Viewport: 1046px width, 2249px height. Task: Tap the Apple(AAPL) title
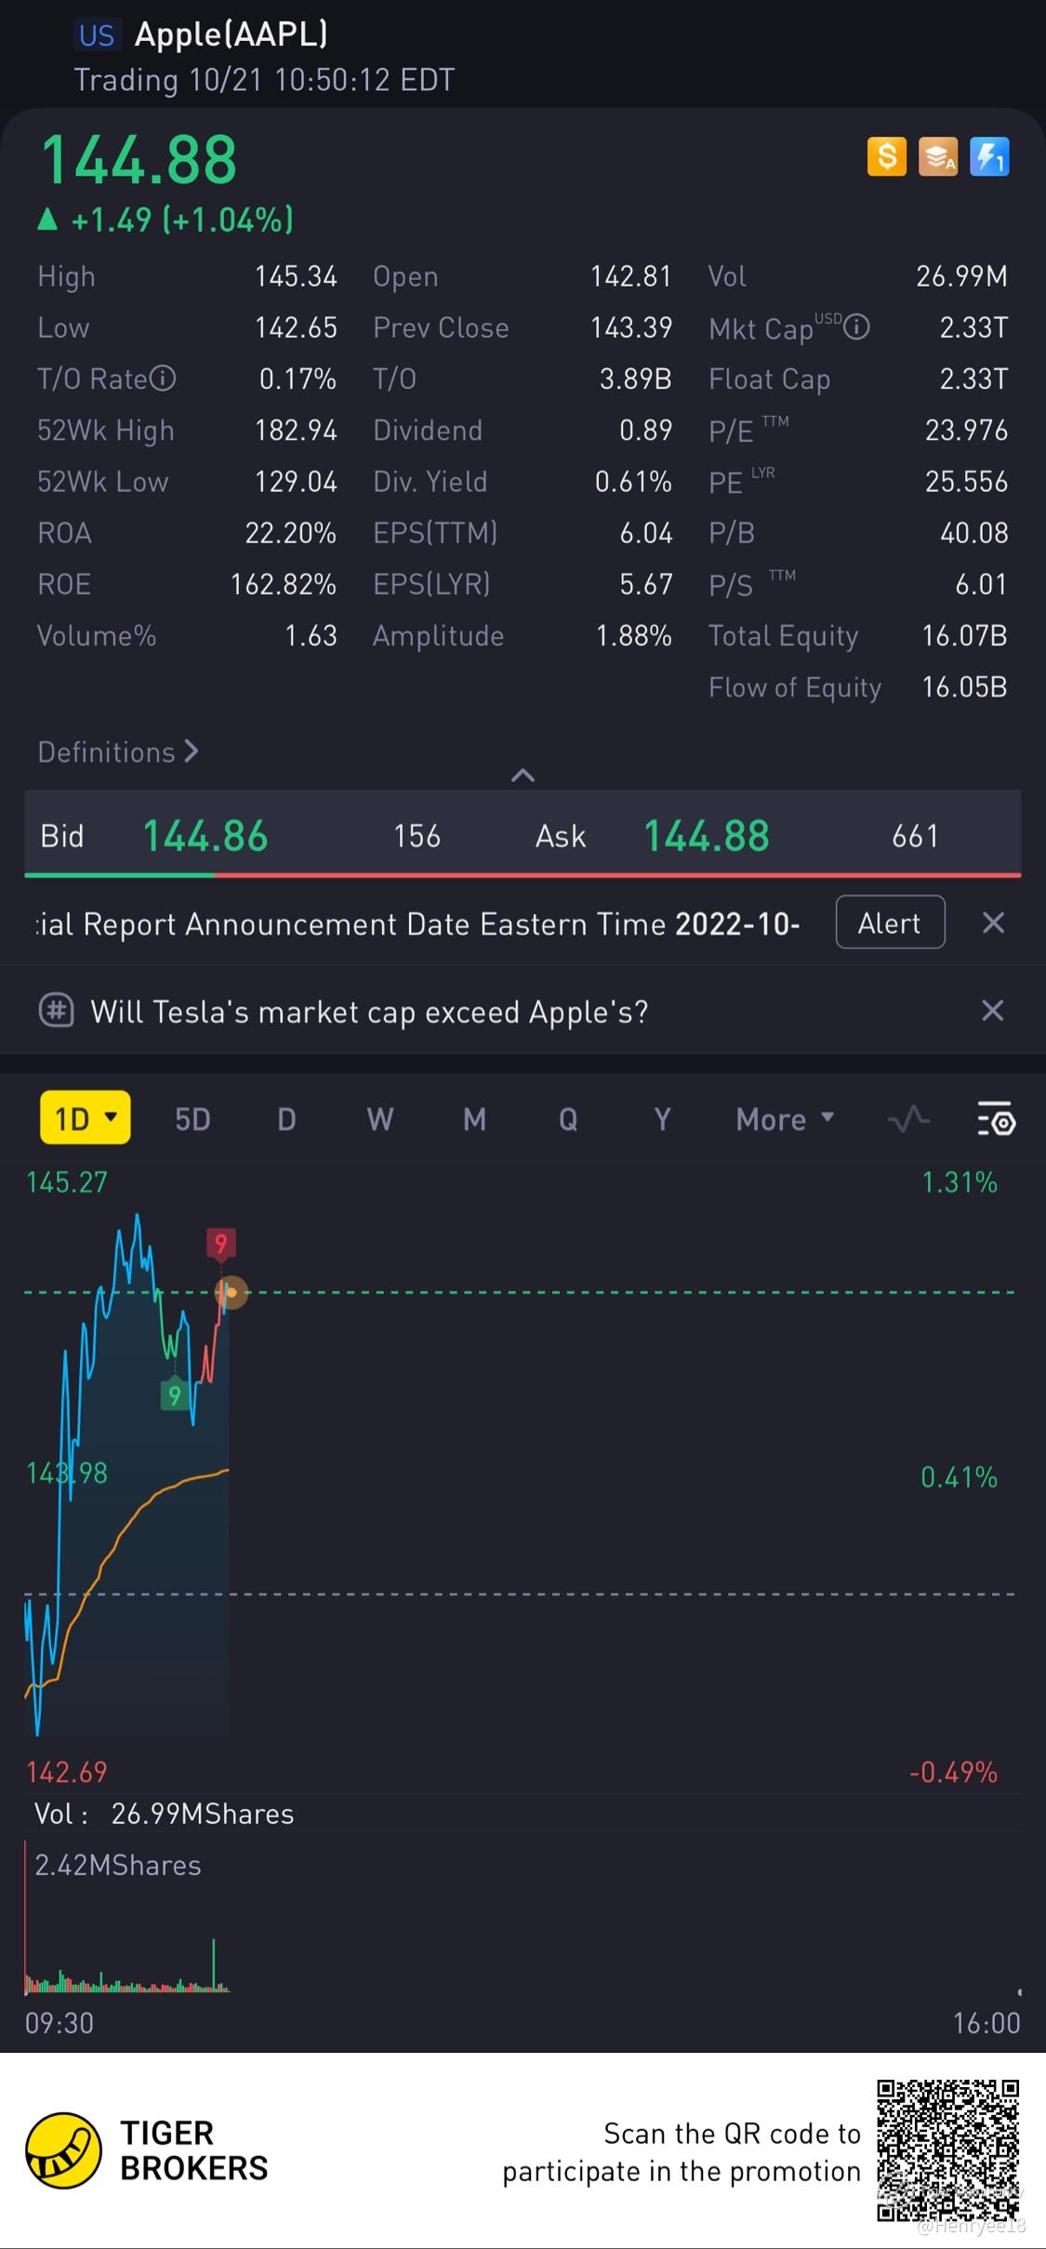pyautogui.click(x=232, y=34)
